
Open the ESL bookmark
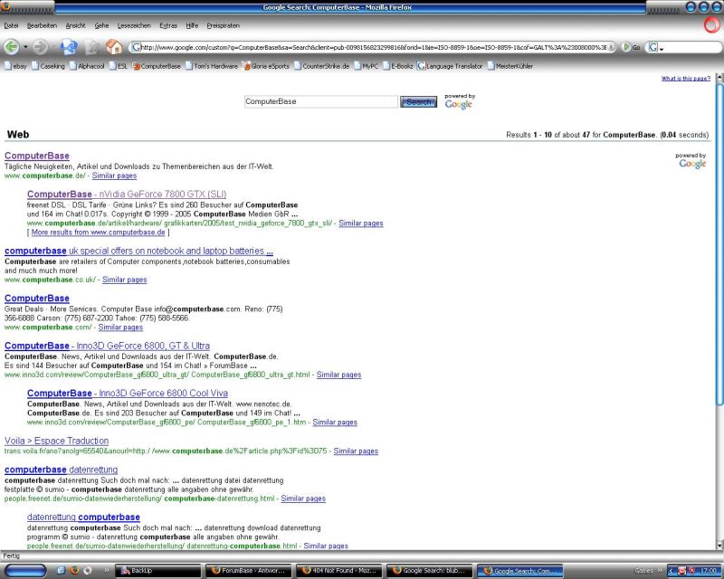(119, 66)
